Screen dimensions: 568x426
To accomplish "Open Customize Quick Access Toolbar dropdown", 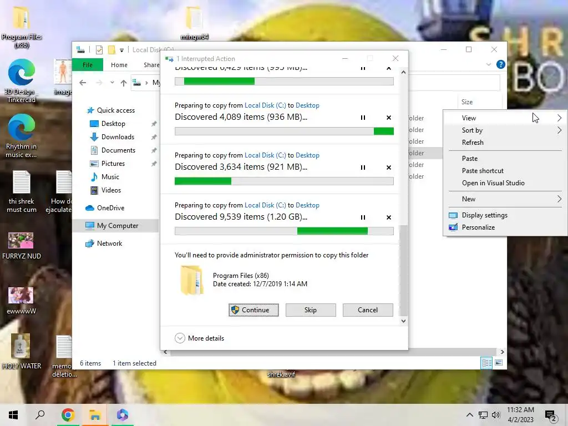I will (x=121, y=50).
